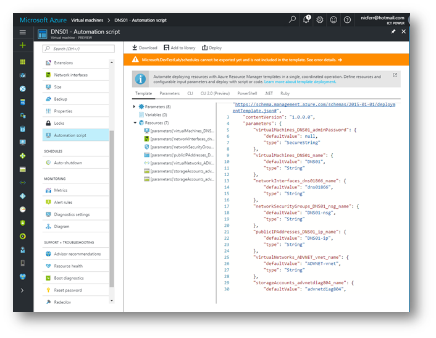Select virtualNetworks_ADV resource in tree
The image size is (436, 338).
(179, 163)
